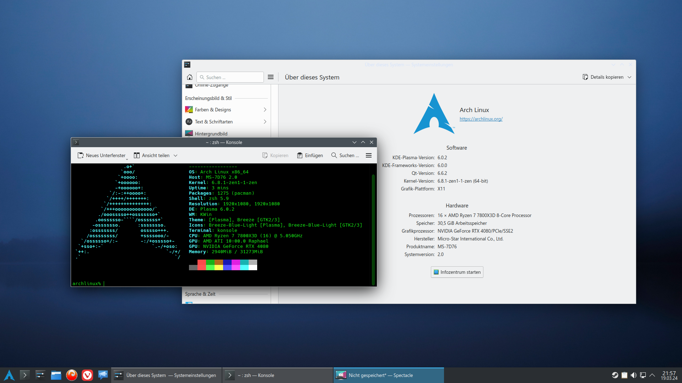Image resolution: width=682 pixels, height=383 pixels.
Task: Select the red color swatch in neofetch output
Action: pyautogui.click(x=201, y=265)
